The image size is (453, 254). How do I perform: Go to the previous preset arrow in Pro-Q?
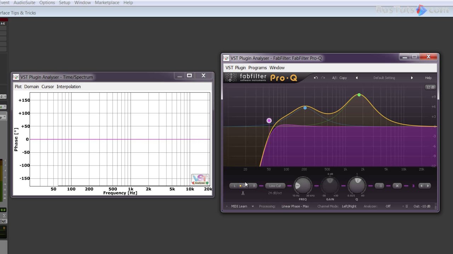(x=357, y=78)
